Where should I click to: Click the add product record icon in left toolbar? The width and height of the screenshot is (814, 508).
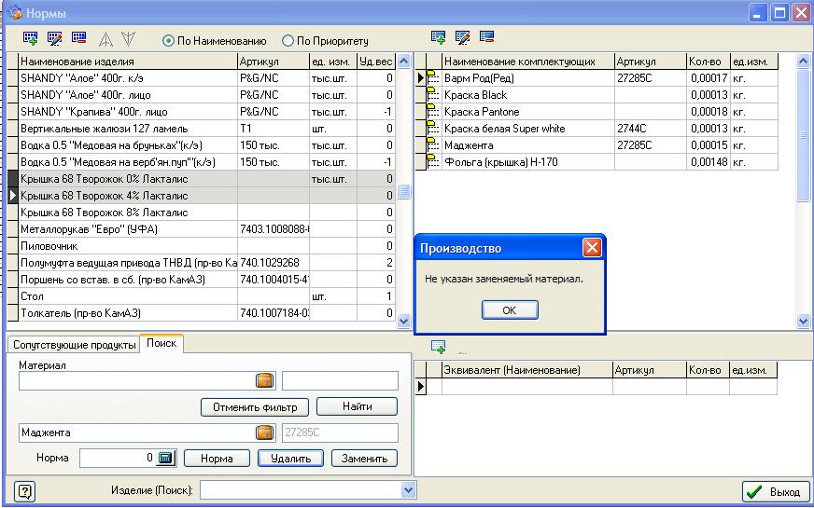[31, 39]
